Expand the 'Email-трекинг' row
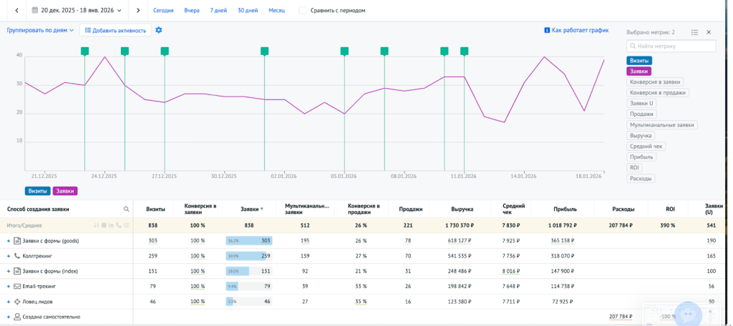Image resolution: width=733 pixels, height=326 pixels. (9, 286)
